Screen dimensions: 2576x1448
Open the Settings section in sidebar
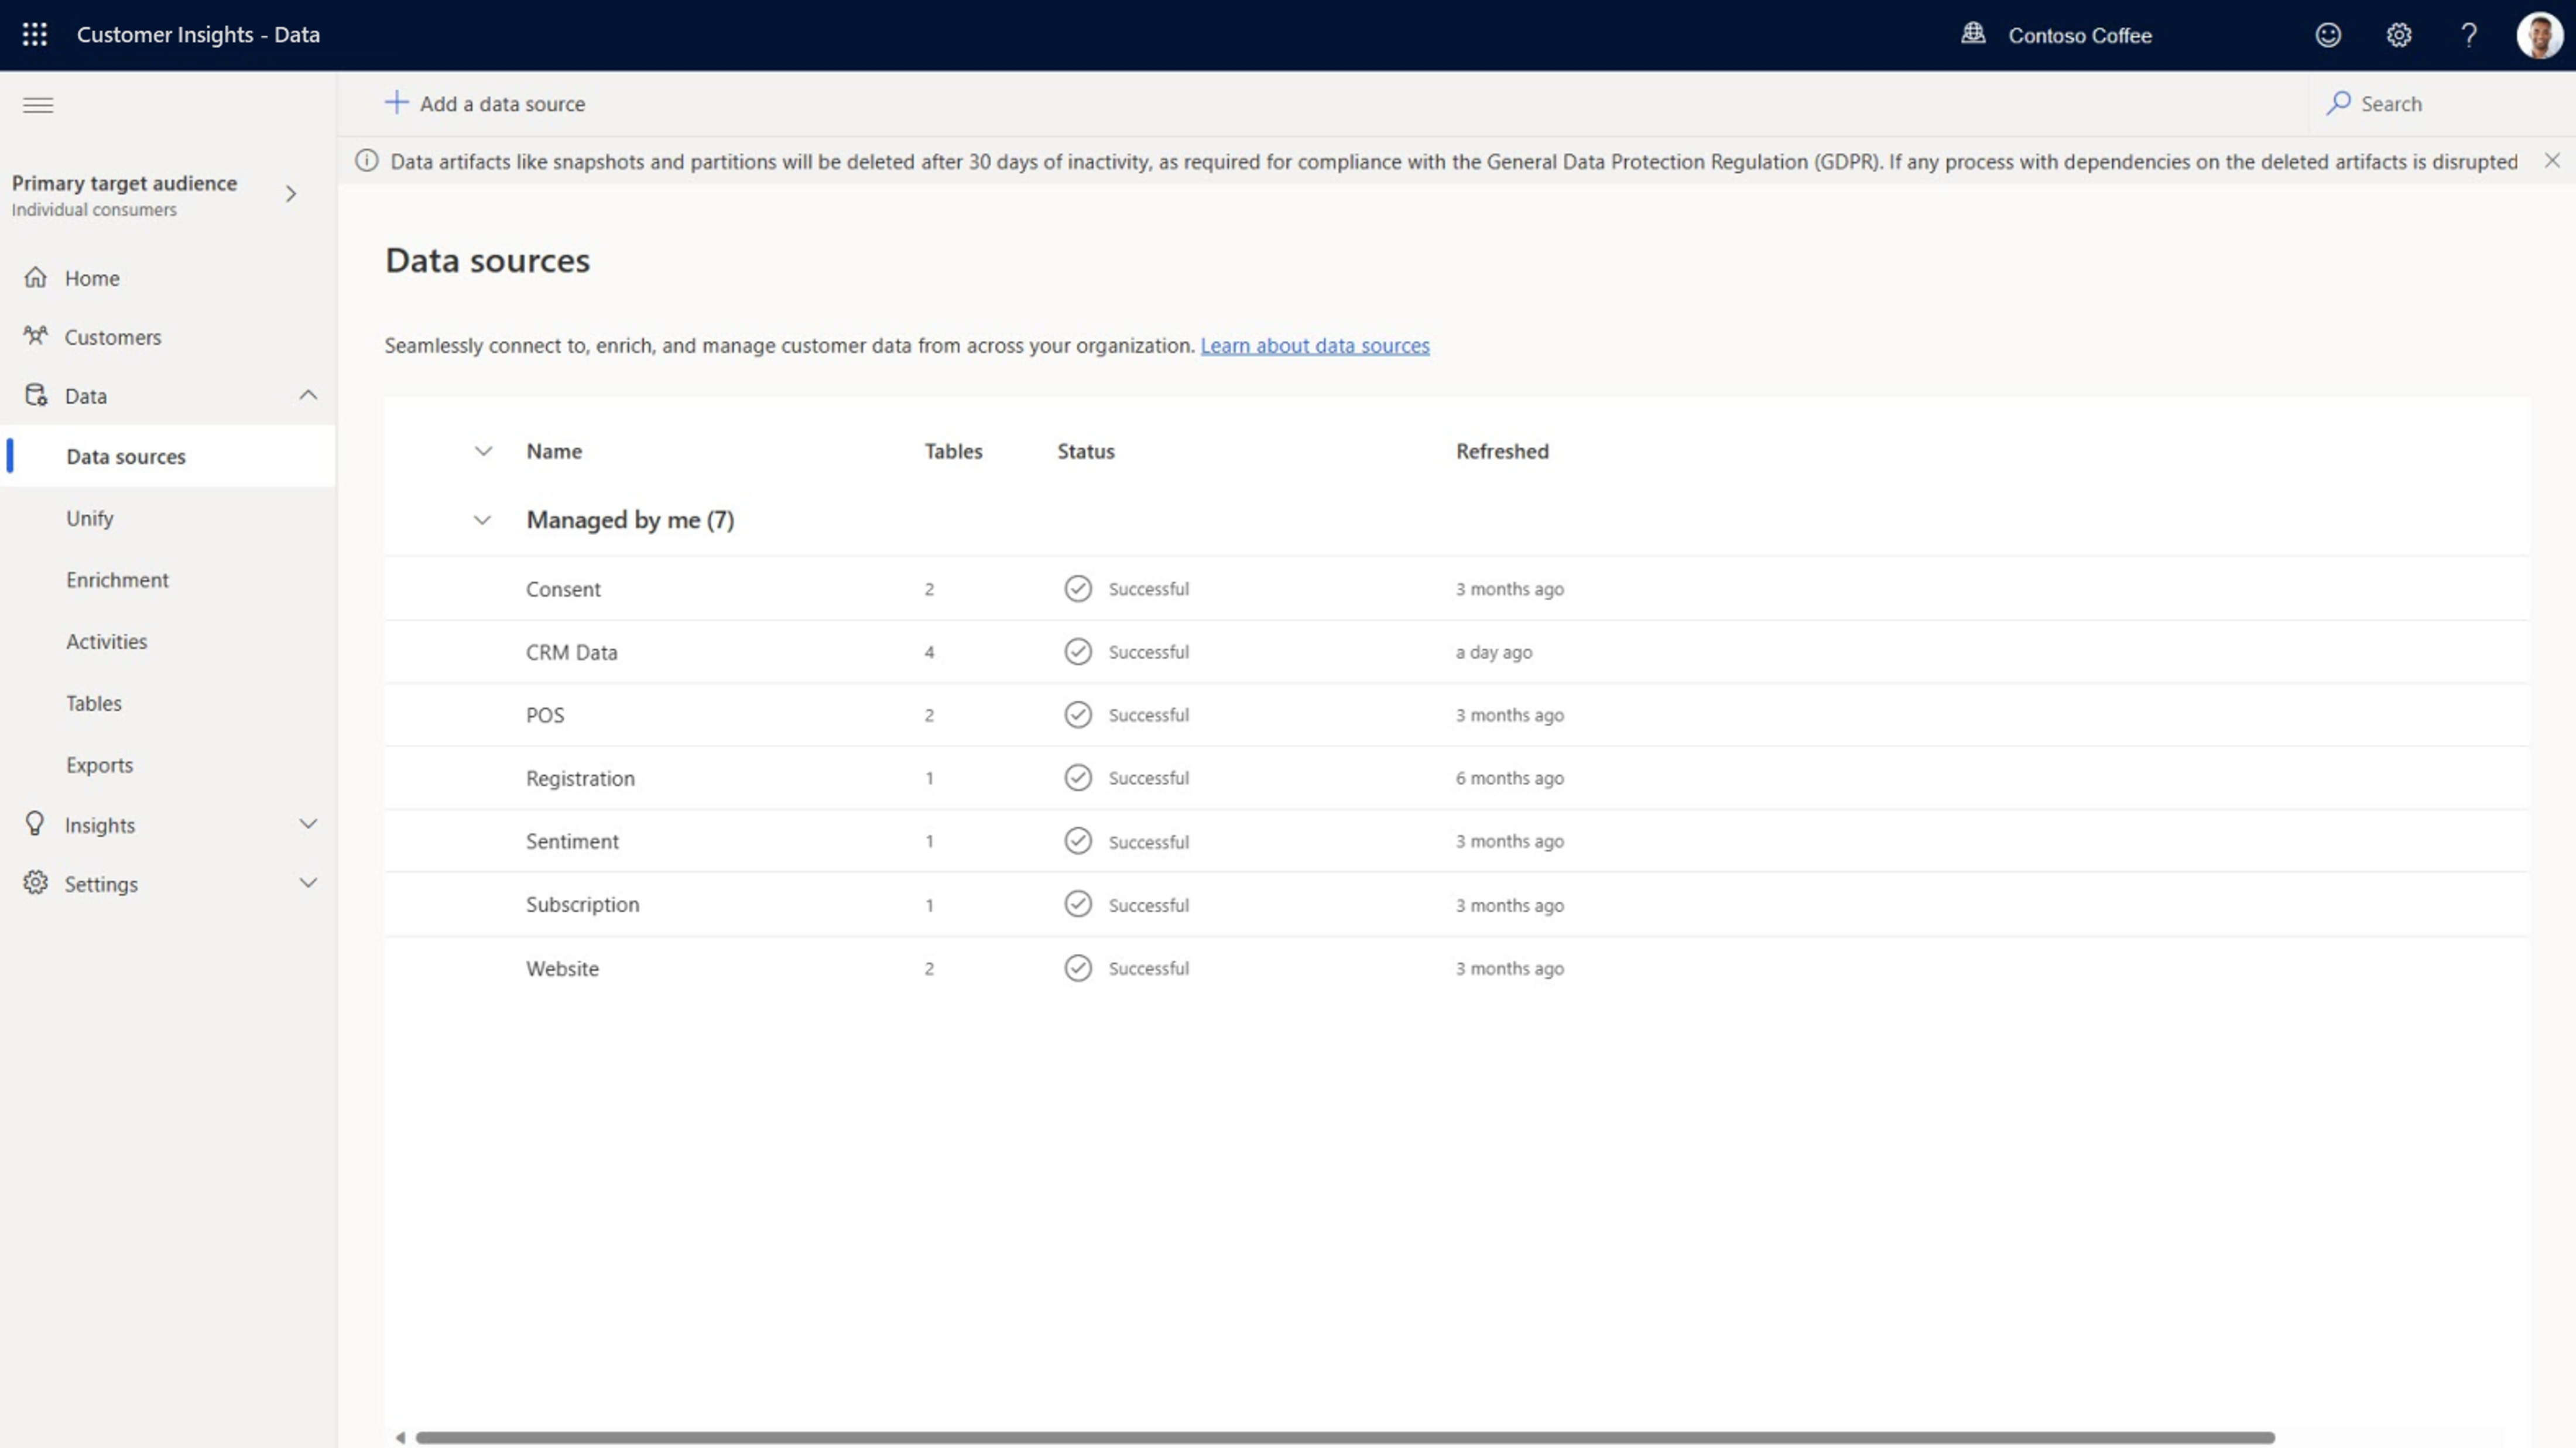[101, 884]
